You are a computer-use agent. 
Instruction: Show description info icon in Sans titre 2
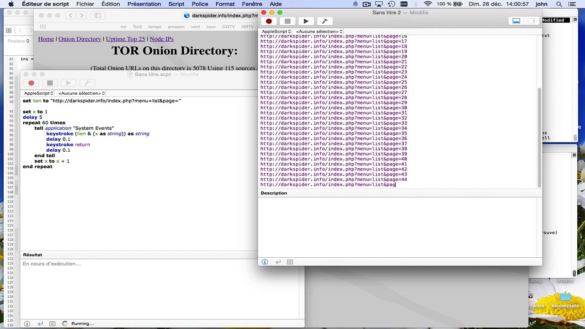(265, 262)
